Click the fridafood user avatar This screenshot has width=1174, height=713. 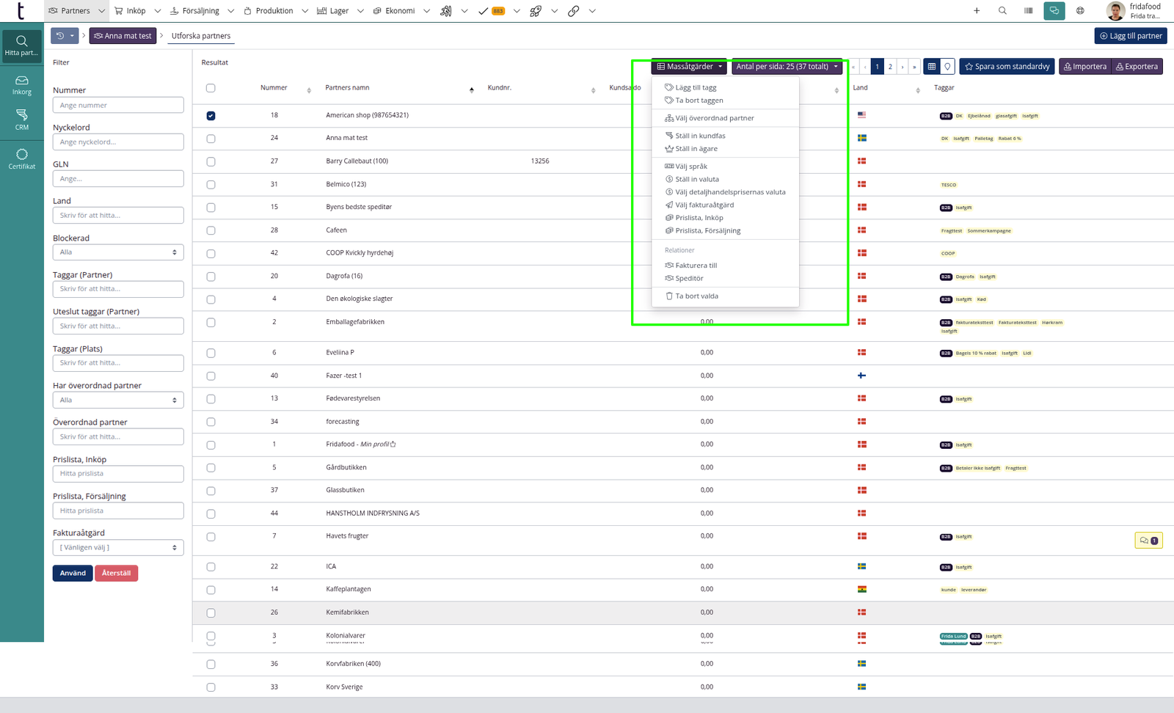click(x=1115, y=11)
